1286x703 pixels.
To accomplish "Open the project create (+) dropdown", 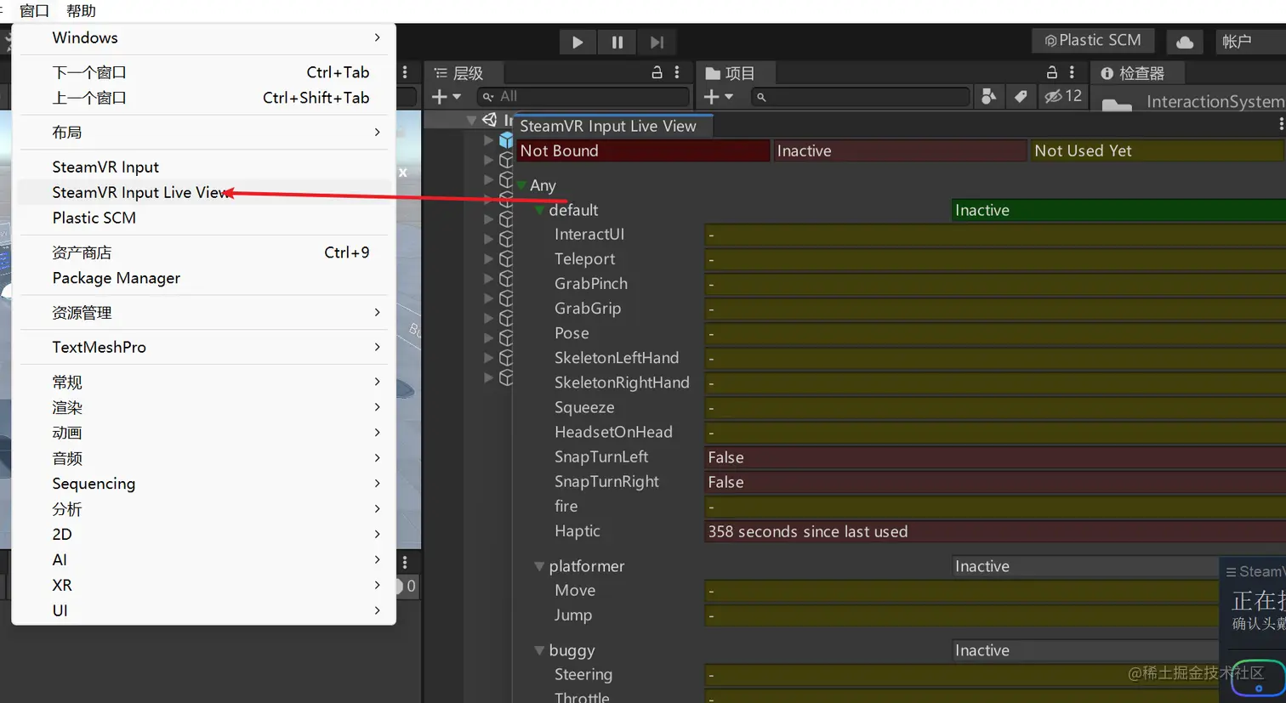I will 718,97.
